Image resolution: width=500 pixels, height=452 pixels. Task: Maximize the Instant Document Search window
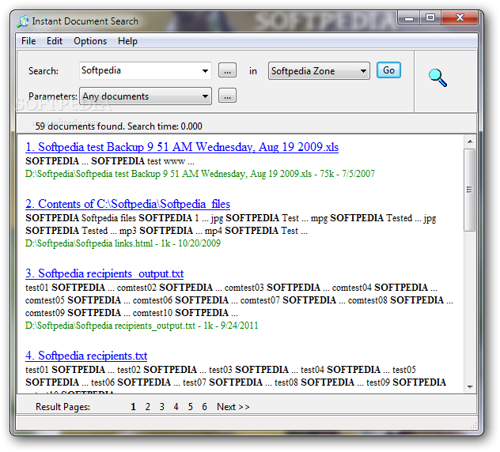pos(430,18)
